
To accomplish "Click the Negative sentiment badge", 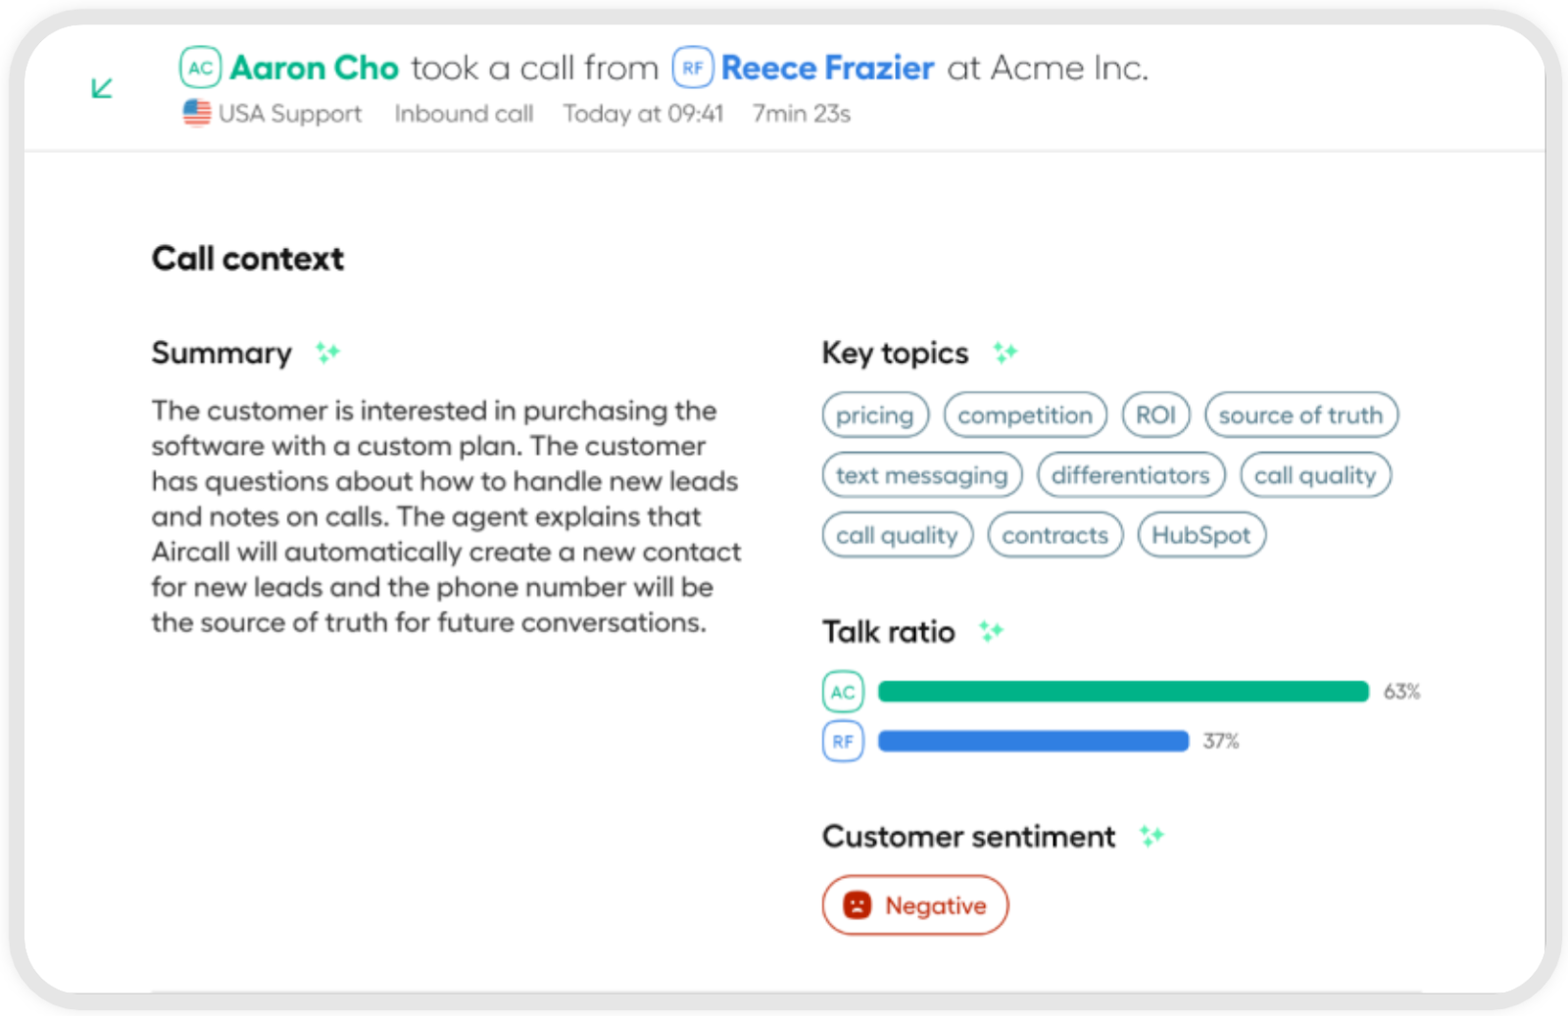I will tap(914, 905).
